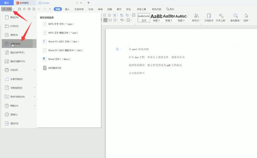Open the 新样式 new style tool
This screenshot has height=158, width=257.
[196, 18]
